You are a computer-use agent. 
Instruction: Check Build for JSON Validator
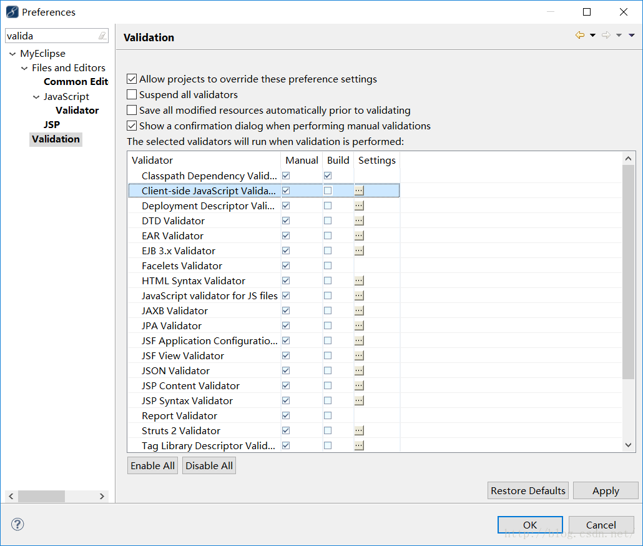click(x=328, y=370)
